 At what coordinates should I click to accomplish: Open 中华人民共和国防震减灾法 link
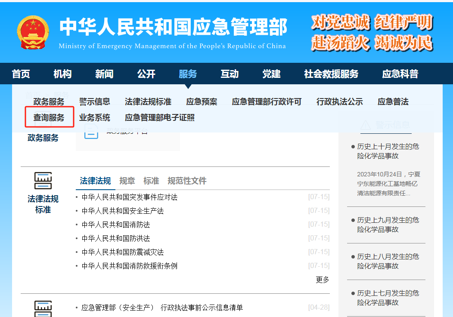(x=122, y=252)
